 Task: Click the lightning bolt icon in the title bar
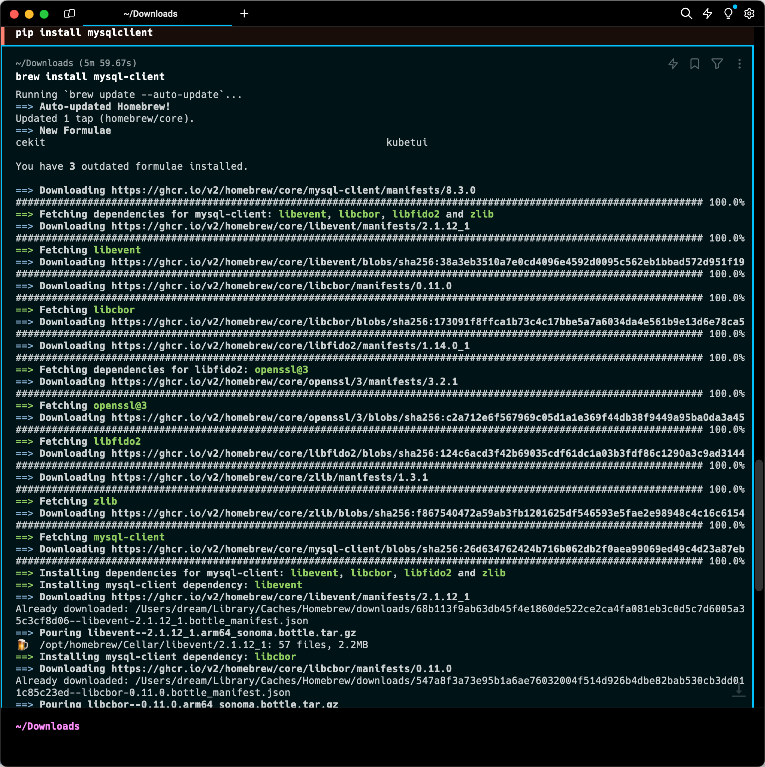coord(707,14)
